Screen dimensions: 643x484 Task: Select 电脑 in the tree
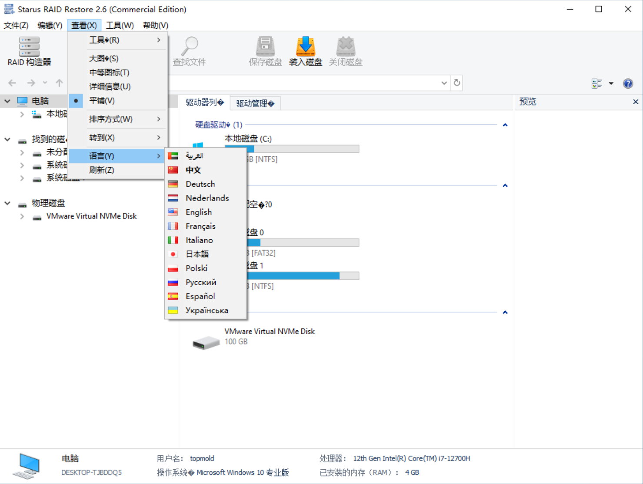pyautogui.click(x=40, y=101)
